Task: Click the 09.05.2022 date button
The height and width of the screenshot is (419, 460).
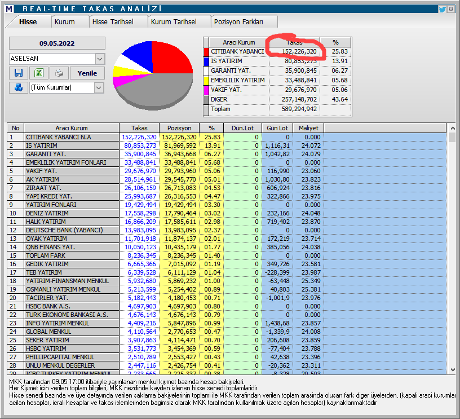Action: [x=57, y=43]
